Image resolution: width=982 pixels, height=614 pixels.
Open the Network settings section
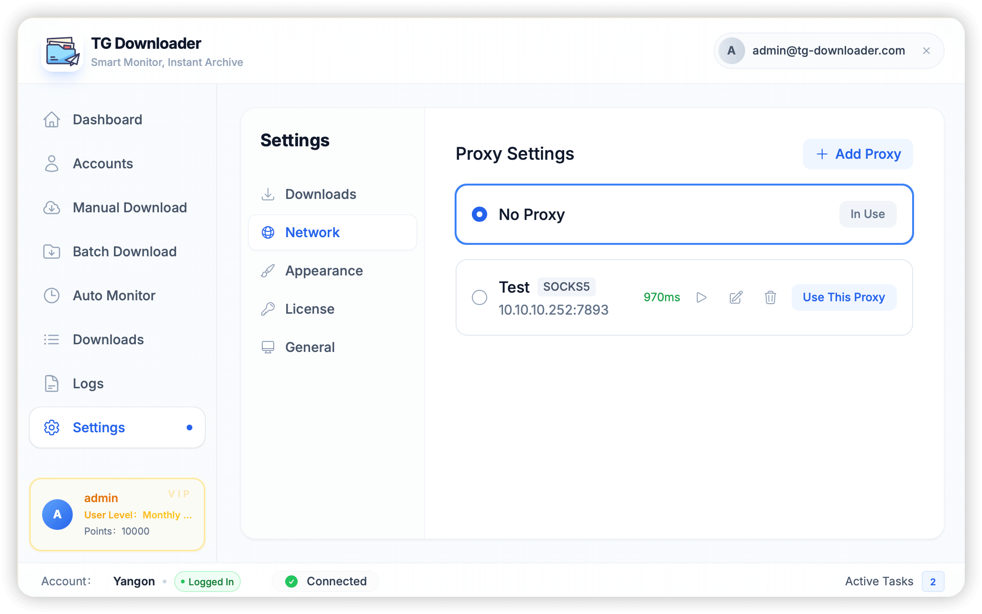pyautogui.click(x=312, y=232)
